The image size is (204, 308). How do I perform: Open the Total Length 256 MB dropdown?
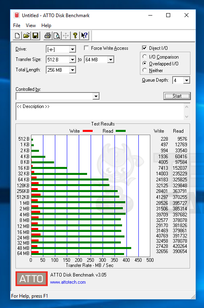tap(72, 70)
